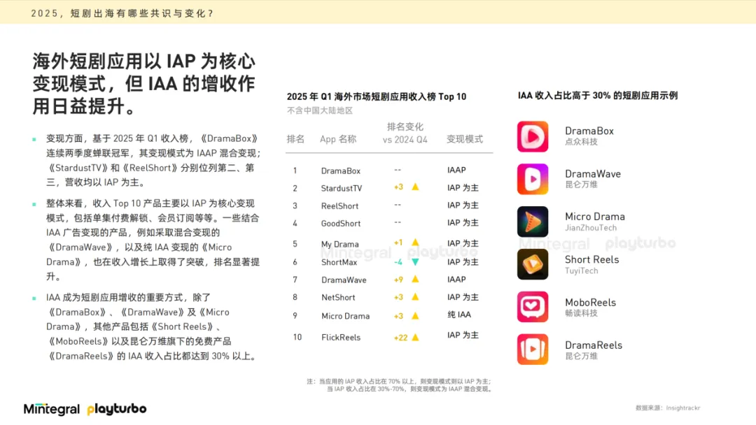Click the Short Reels app name

point(592,259)
